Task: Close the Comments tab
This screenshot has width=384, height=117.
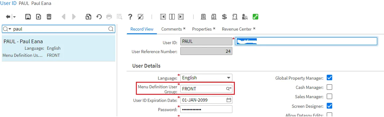Action: coord(184,28)
